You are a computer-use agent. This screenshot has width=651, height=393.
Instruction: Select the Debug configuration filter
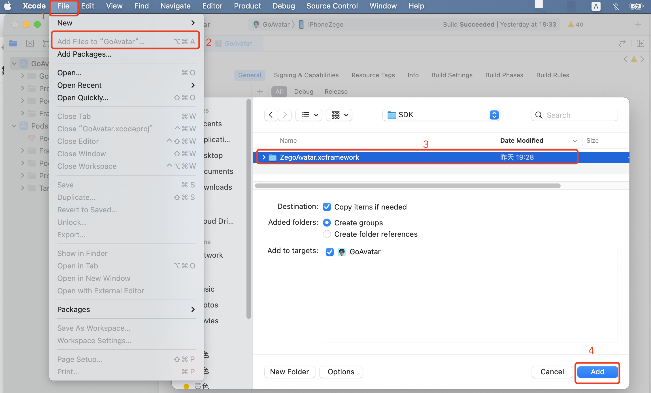304,91
